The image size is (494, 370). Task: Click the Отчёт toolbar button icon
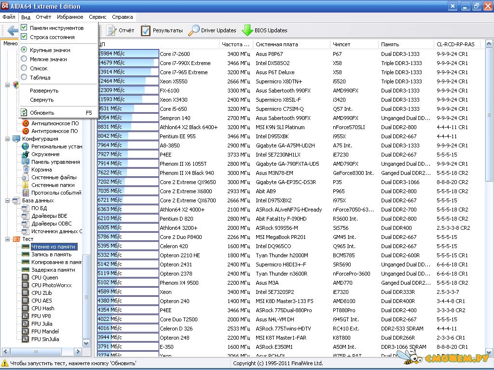[x=111, y=30]
